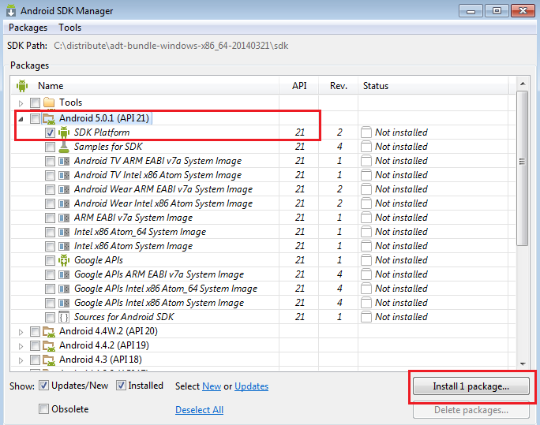Click Install 1 package button

(471, 386)
